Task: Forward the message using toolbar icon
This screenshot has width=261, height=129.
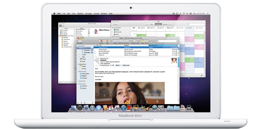Action: click(127, 41)
